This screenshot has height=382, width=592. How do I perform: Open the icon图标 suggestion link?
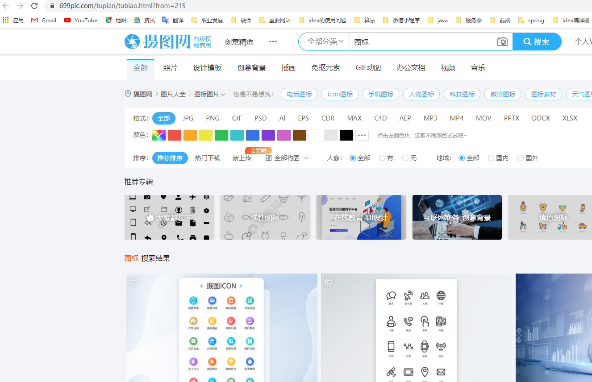(x=340, y=94)
